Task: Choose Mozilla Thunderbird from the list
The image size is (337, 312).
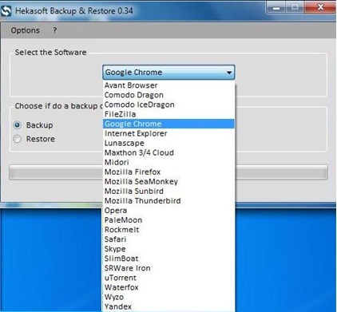Action: (x=168, y=200)
